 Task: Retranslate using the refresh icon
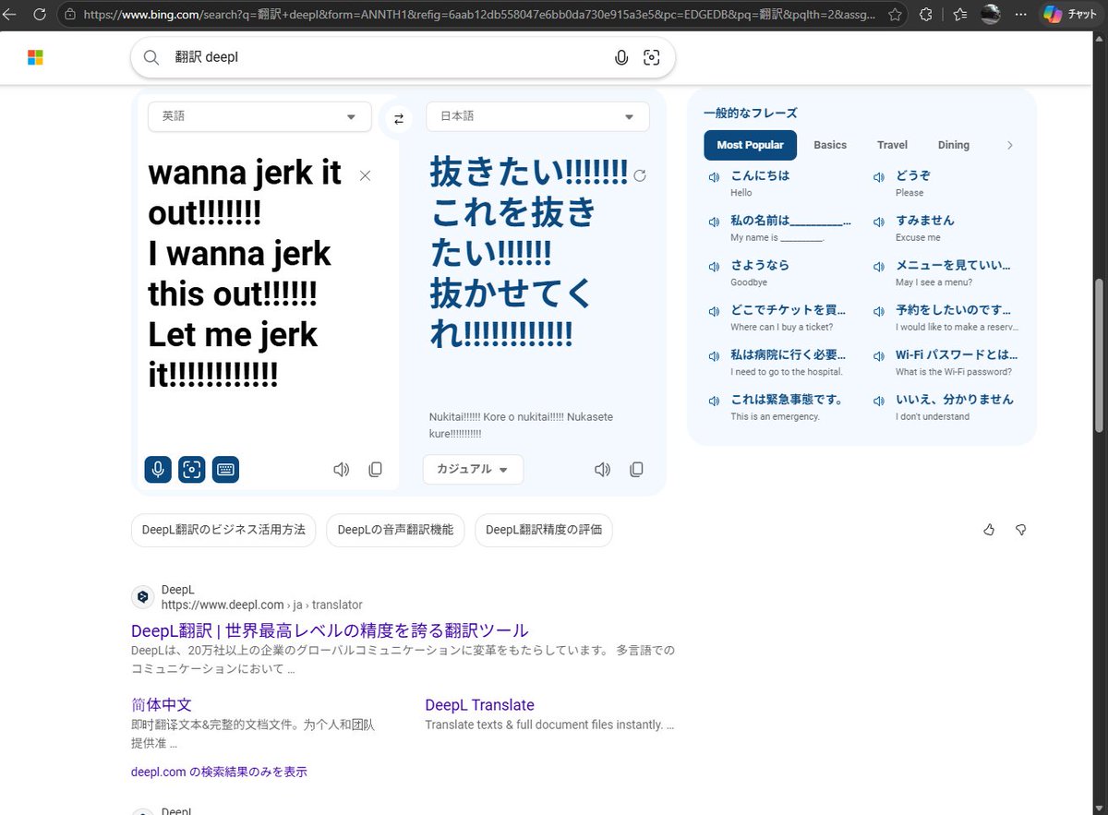(x=640, y=175)
